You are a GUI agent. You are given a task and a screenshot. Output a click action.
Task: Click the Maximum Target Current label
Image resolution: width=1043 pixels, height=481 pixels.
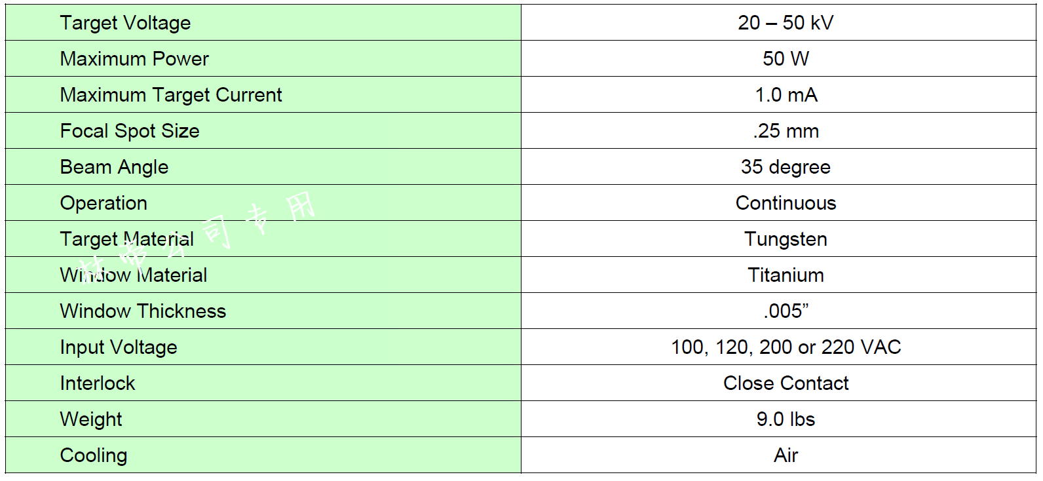pos(171,95)
